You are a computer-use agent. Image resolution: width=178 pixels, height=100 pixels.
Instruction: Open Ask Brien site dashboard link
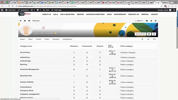11,10
